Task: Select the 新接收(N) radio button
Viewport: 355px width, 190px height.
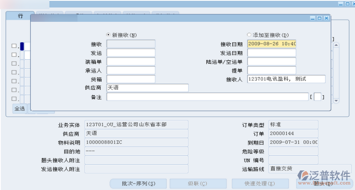Action: [x=108, y=35]
